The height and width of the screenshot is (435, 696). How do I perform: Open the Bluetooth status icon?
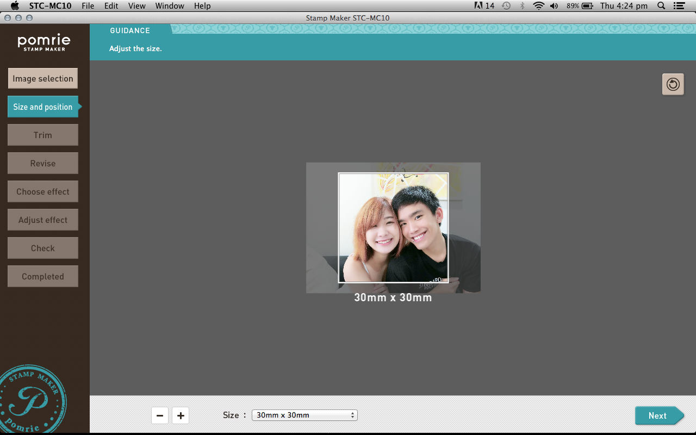pos(522,6)
